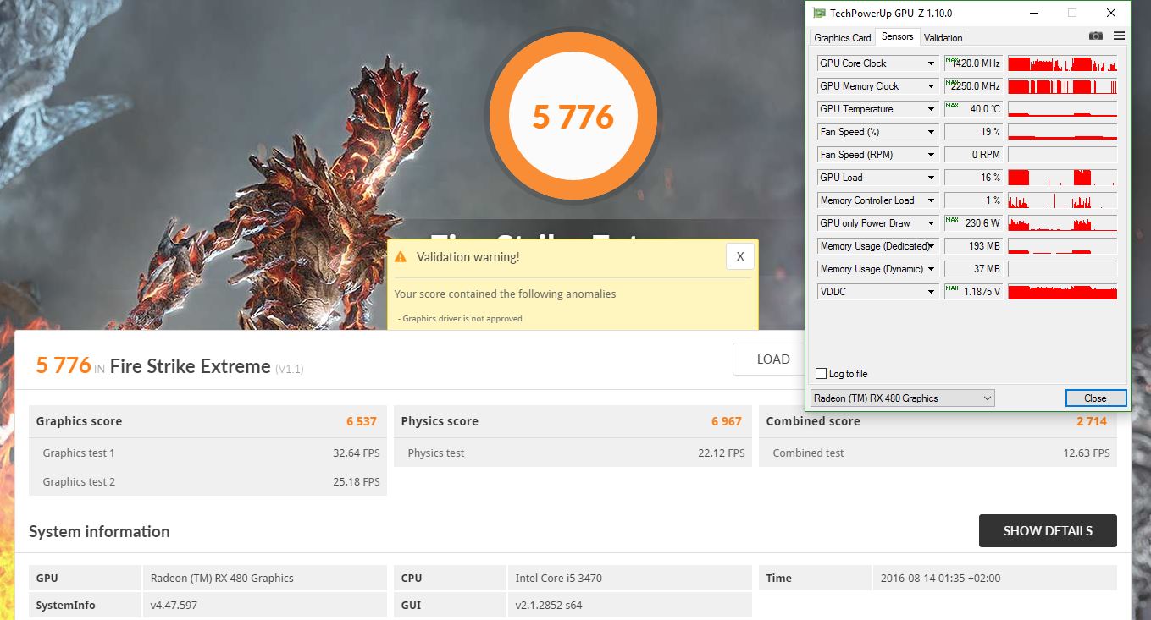This screenshot has height=620, width=1151.
Task: Click the Physics score value 6 967
Action: [726, 421]
